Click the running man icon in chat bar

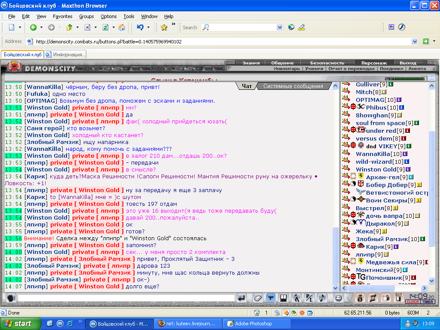coord(296,298)
